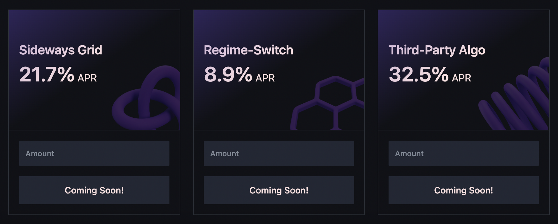Click the 8.9% figure

point(228,74)
